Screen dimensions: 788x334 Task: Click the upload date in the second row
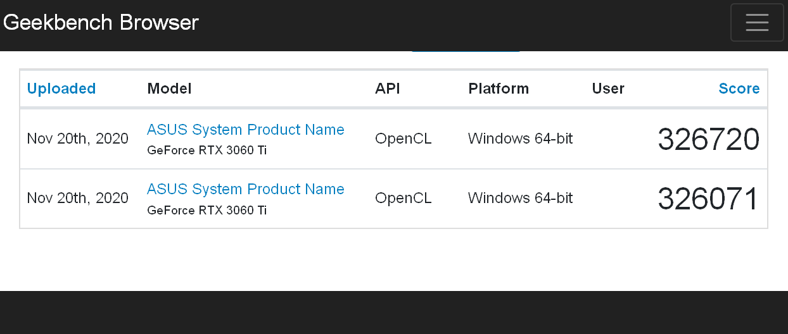pos(78,198)
